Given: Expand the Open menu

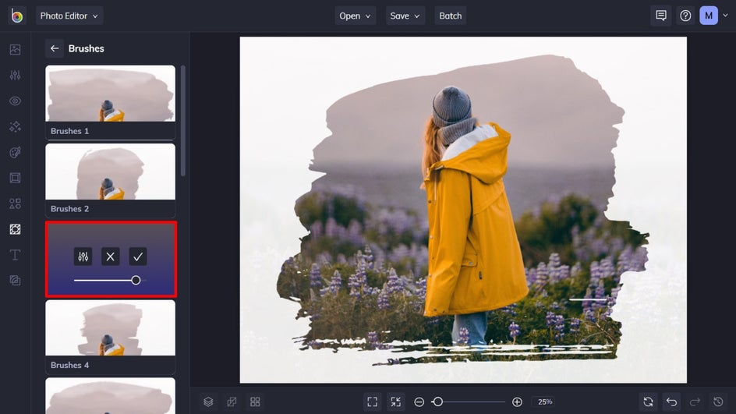Looking at the screenshot, I should coord(355,16).
